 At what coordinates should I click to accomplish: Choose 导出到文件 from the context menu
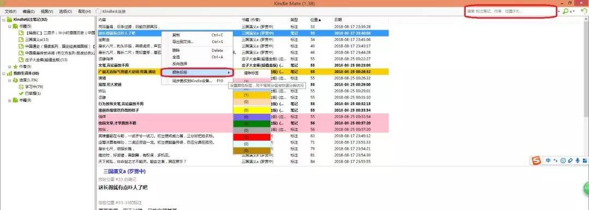coord(197,42)
